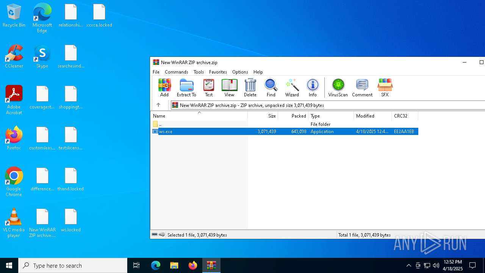Open the View toolbar button
The image size is (485, 273).
tap(229, 88)
